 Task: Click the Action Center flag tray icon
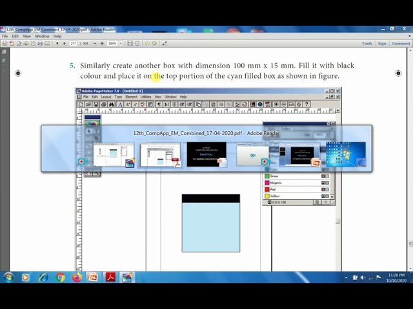pyautogui.click(x=379, y=277)
